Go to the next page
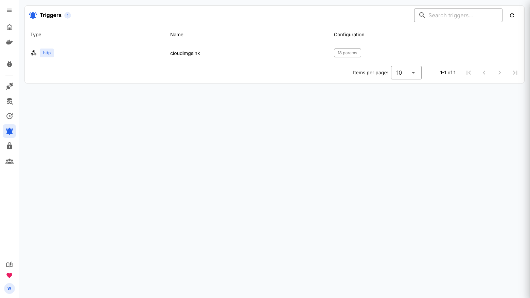 499,73
